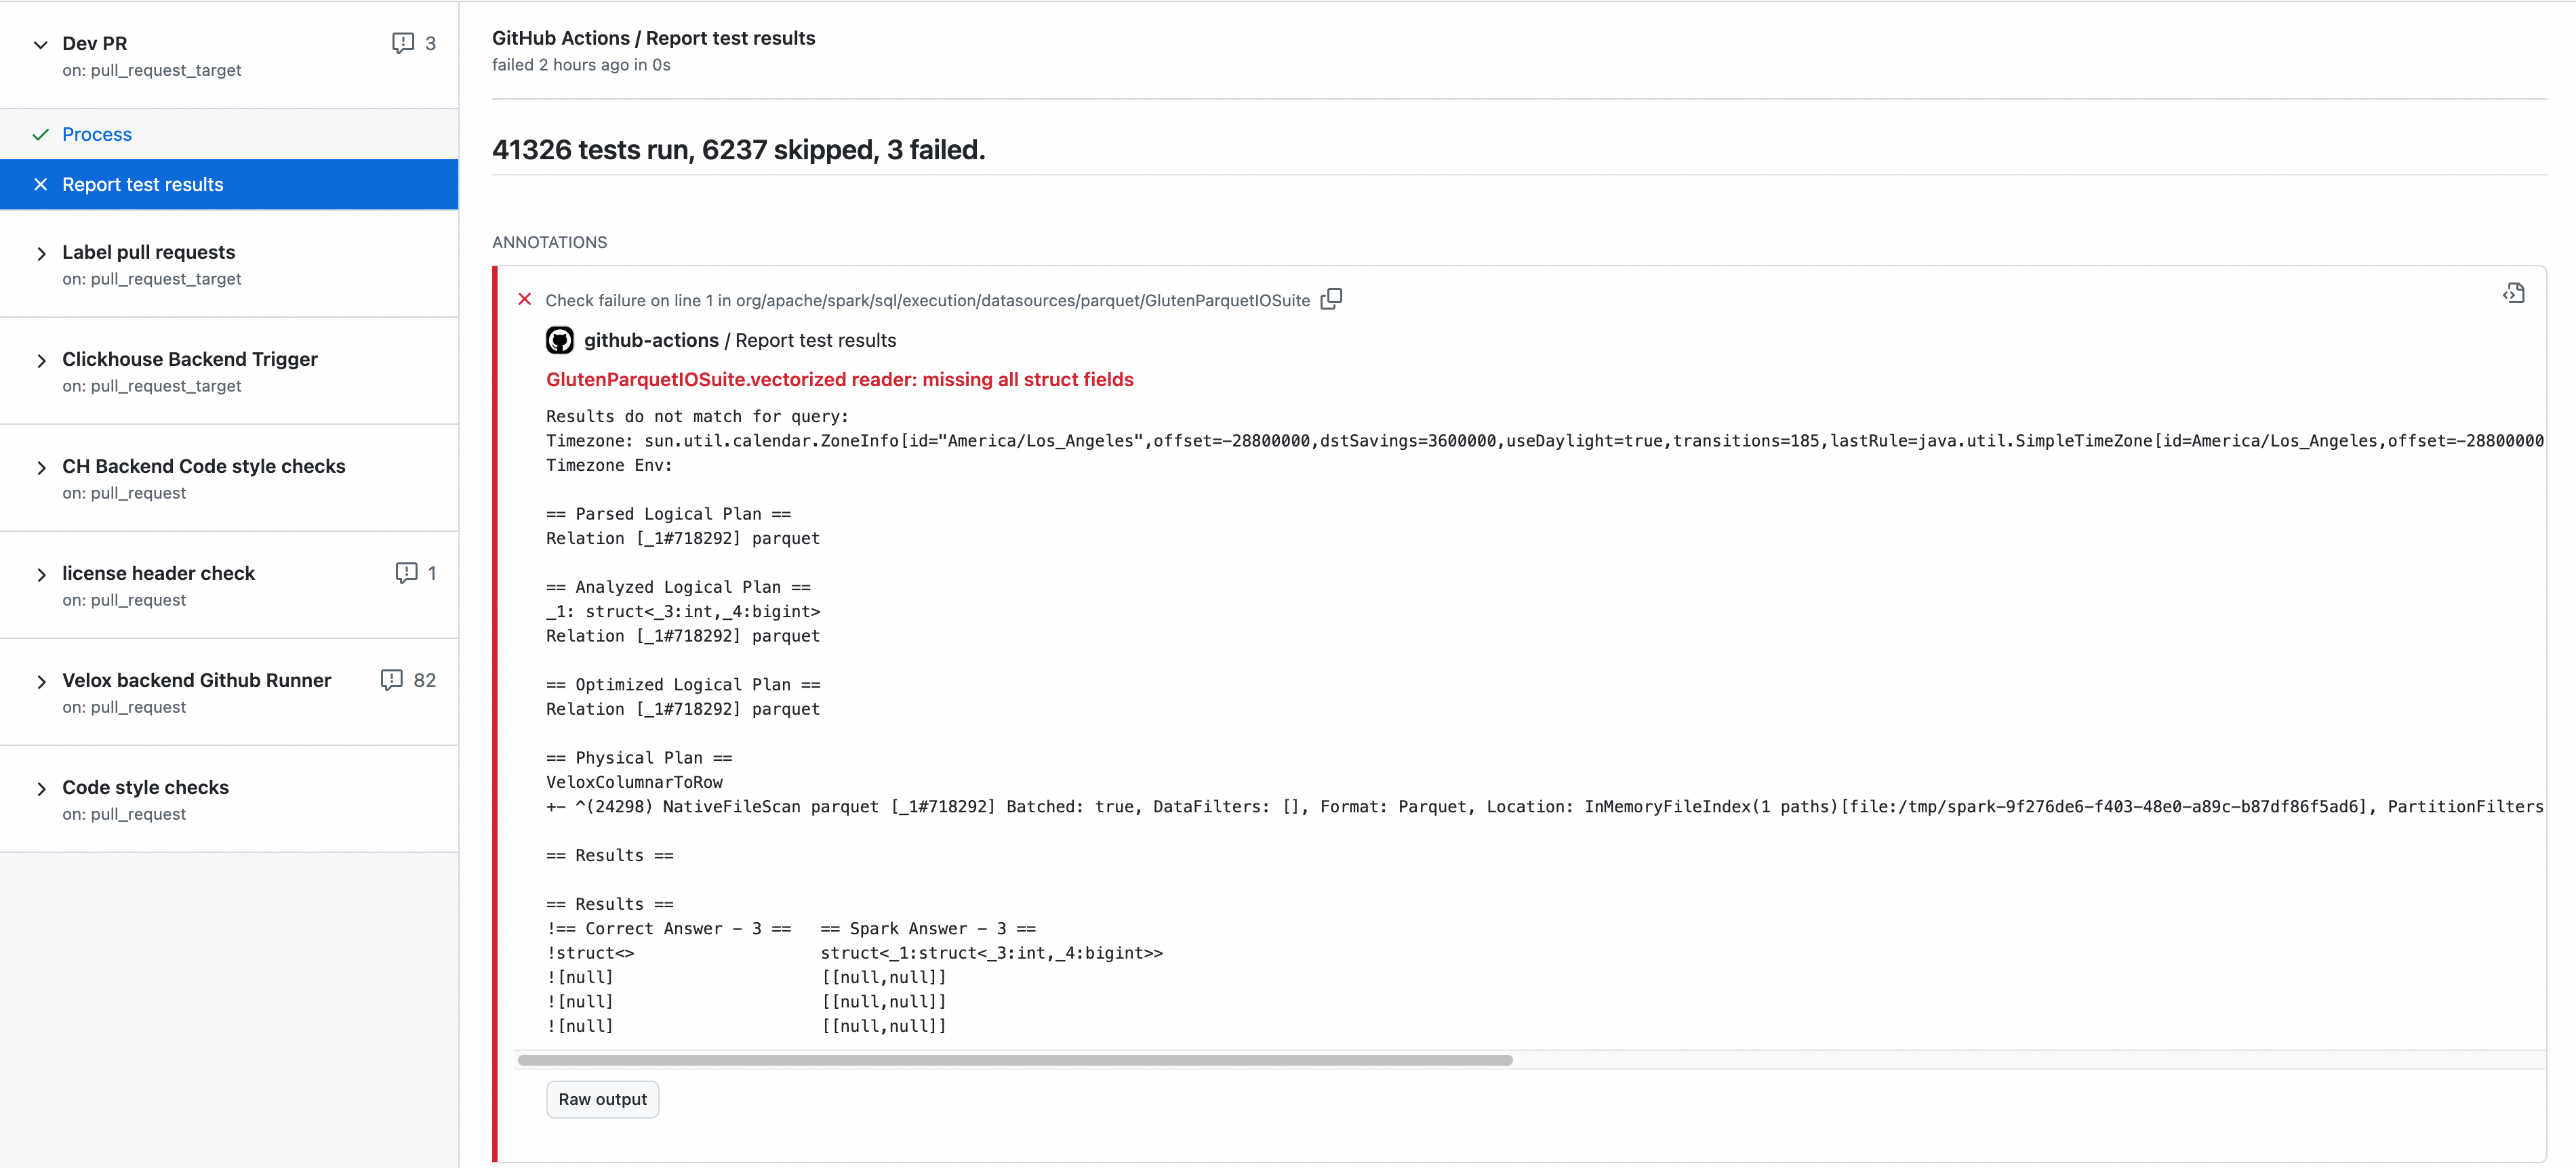The height and width of the screenshot is (1168, 2576).
Task: Click Velox backend annotations count icon
Action: click(x=392, y=680)
